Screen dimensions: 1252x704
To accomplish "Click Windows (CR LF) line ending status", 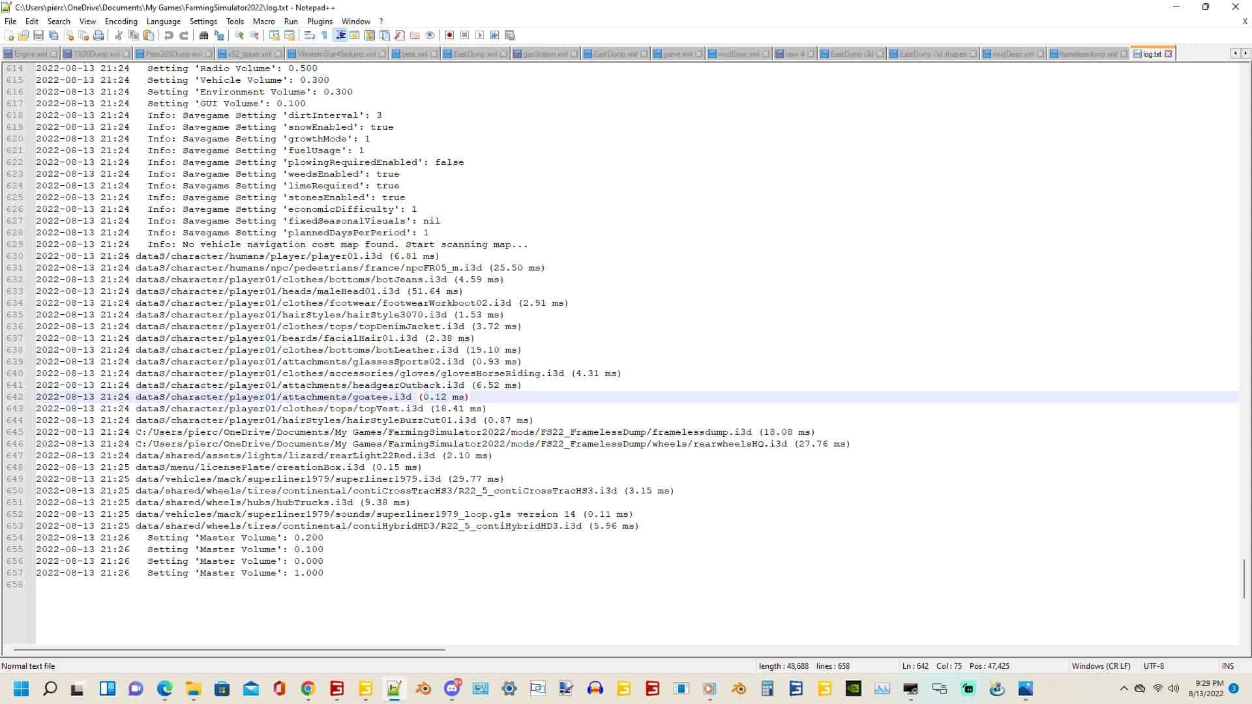I will pyautogui.click(x=1101, y=666).
